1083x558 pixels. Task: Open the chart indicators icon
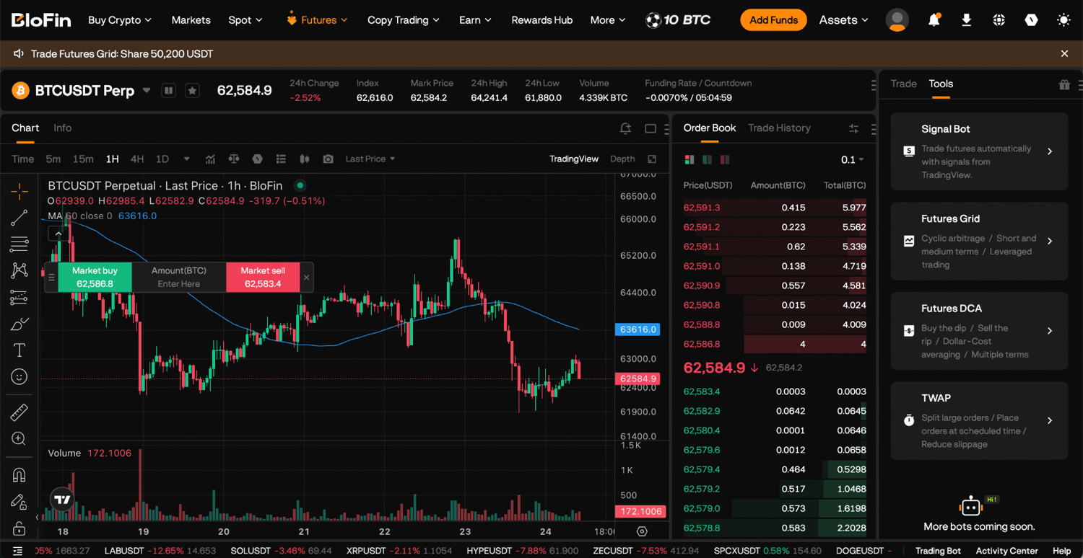[210, 159]
